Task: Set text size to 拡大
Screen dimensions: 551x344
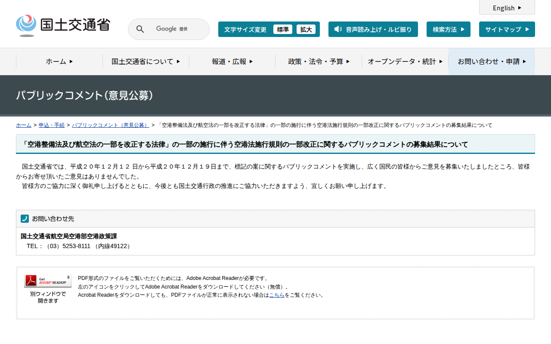Action: [306, 29]
